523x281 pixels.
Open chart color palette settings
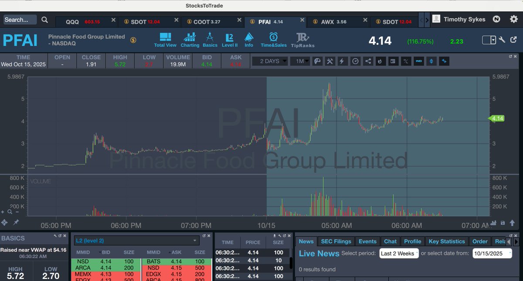pyautogui.click(x=317, y=61)
